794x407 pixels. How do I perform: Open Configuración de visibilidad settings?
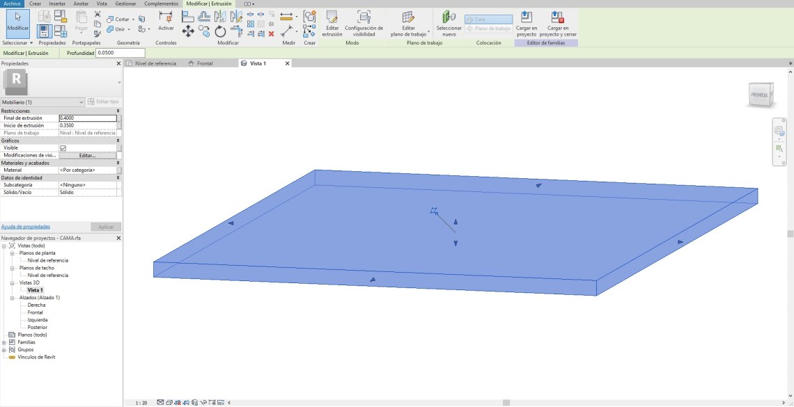point(364,22)
